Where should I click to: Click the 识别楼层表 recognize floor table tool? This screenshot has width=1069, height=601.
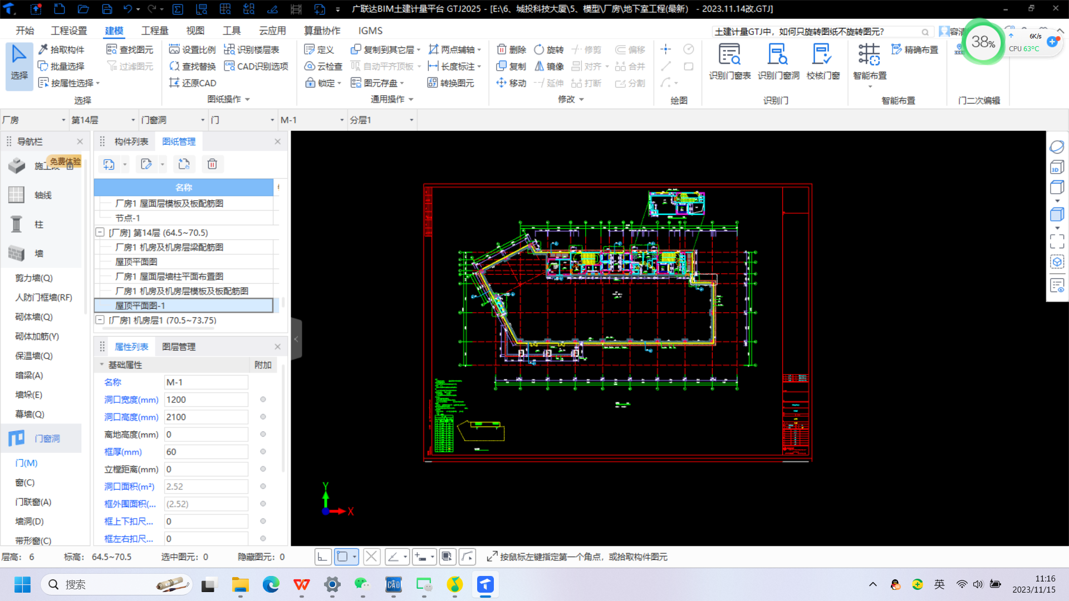coord(252,50)
